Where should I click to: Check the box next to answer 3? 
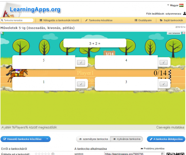pos(163,84)
